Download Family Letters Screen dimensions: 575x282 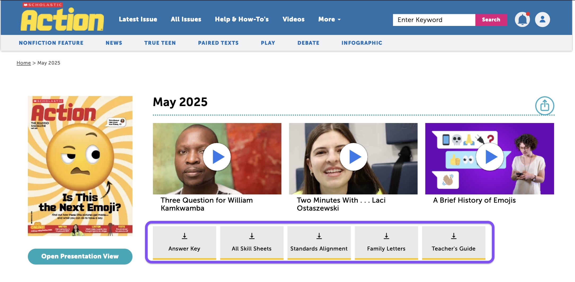386,243
